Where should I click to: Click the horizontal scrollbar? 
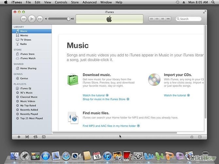(x=115, y=133)
